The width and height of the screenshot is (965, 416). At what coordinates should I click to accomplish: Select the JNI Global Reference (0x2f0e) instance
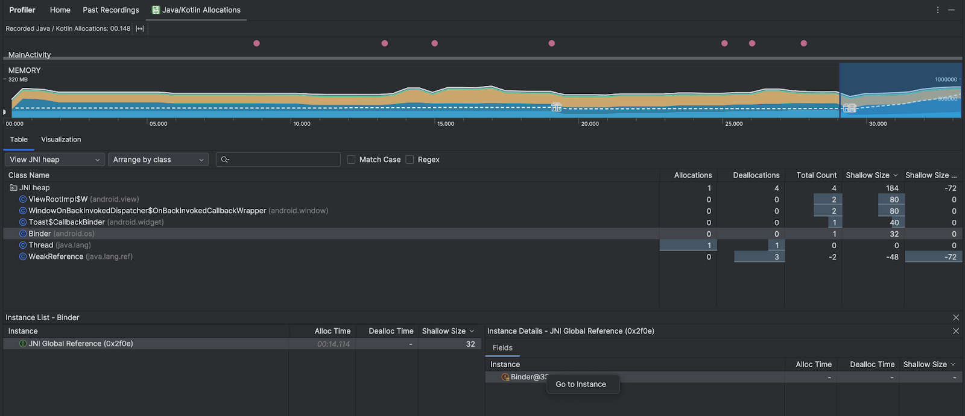coord(81,344)
